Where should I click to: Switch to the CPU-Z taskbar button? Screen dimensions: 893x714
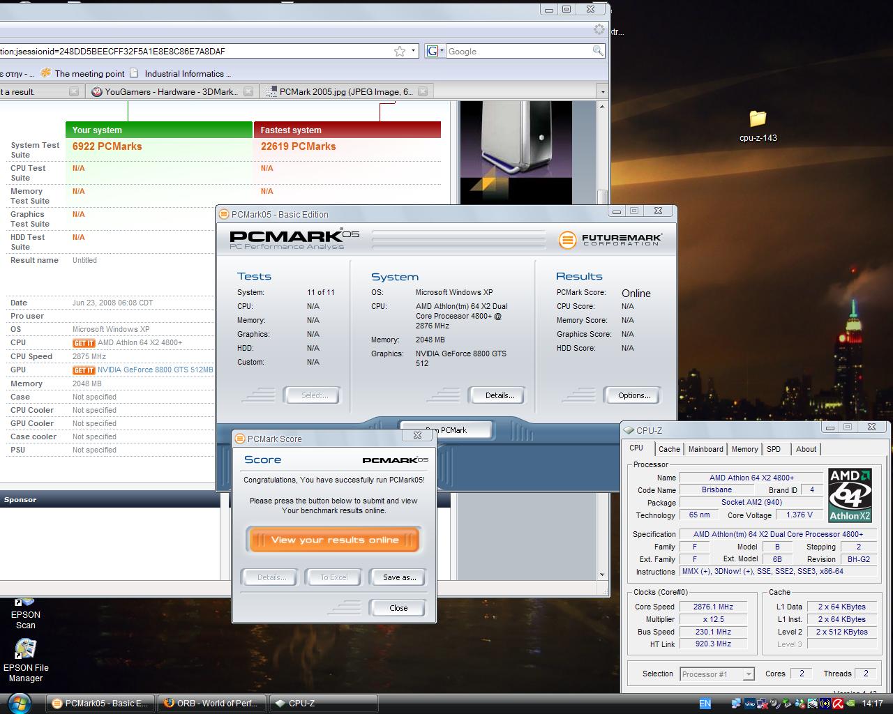(x=323, y=704)
